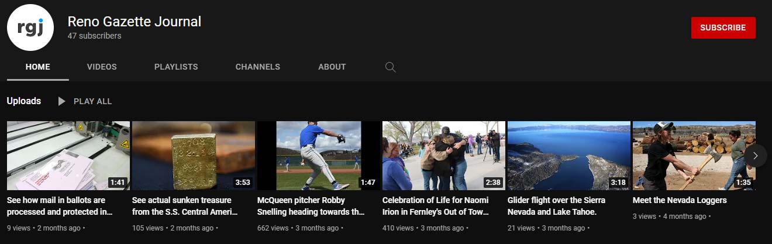Click the PLAY ALL label
The image size is (772, 244).
point(92,101)
